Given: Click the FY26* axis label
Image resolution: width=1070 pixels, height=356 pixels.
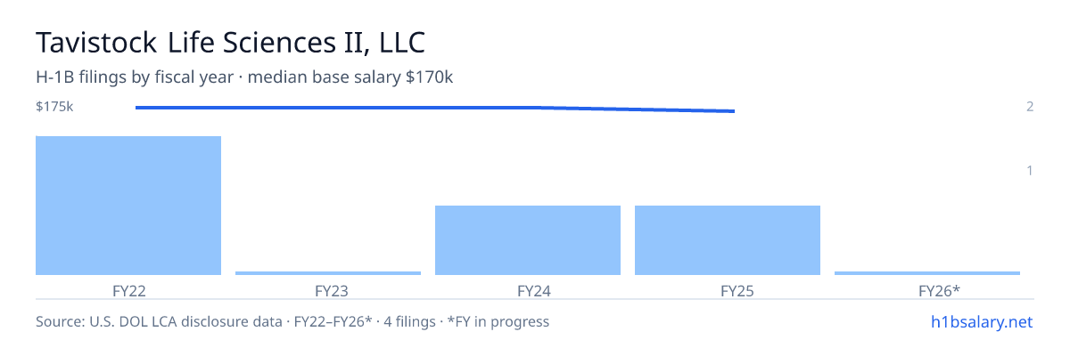Looking at the screenshot, I should pyautogui.click(x=927, y=290).
